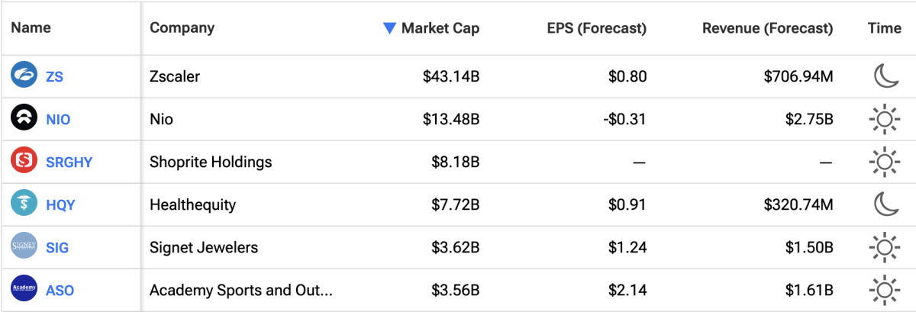This screenshot has width=916, height=312.
Task: Click the Shoprite Holdings red logo icon
Action: [x=24, y=162]
